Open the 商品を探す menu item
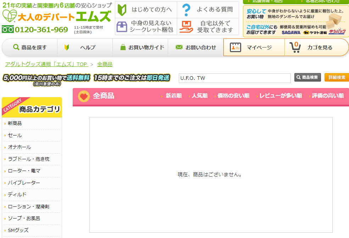This screenshot has height=238, width=349. 30,47
